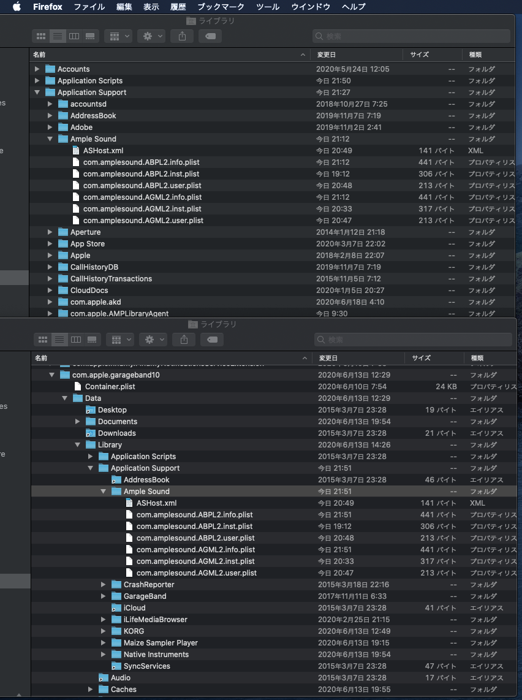Select the Audio alias icon
Image resolution: width=522 pixels, height=700 pixels.
(104, 678)
